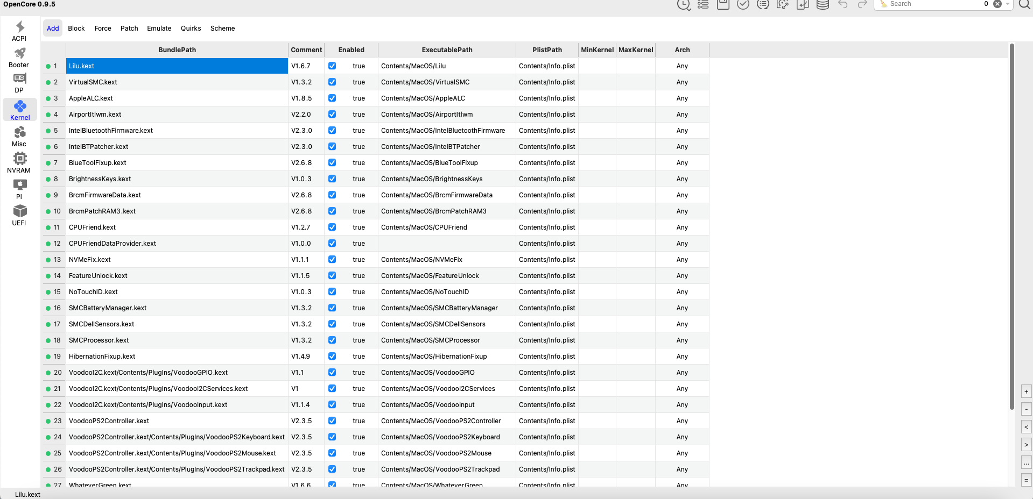Click the + button to add a kext entry
The height and width of the screenshot is (499, 1033).
click(1025, 391)
